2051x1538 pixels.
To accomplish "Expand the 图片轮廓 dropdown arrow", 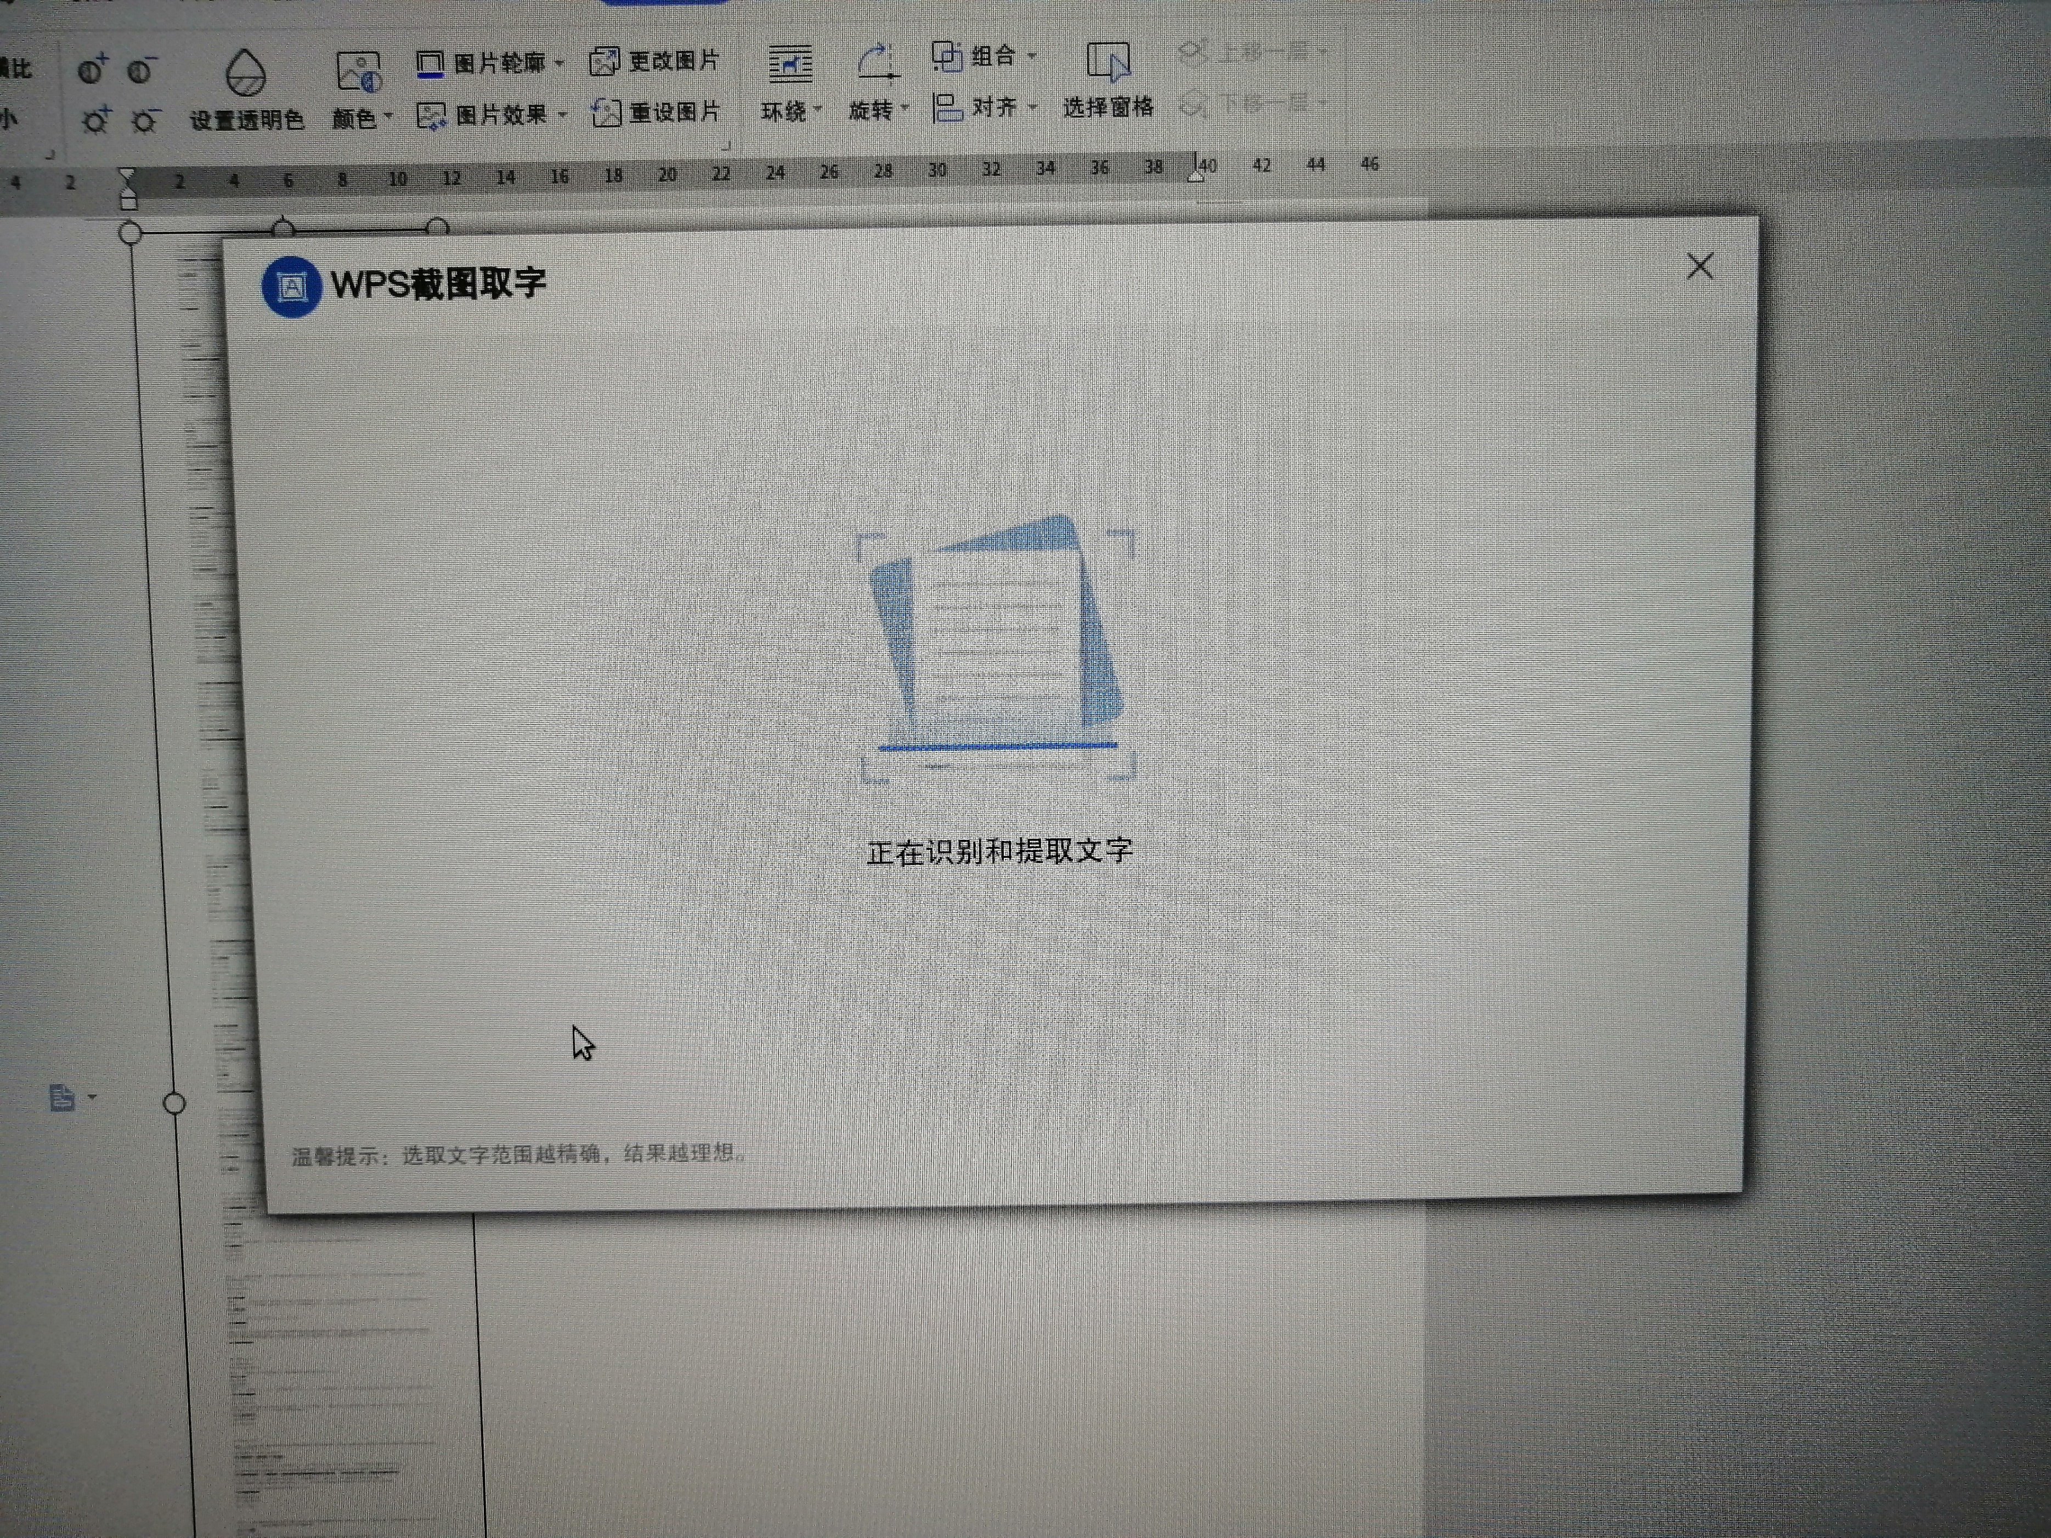I will click(559, 63).
